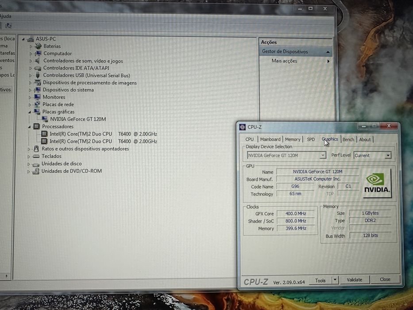Open the Perf Level Current dropdown
The height and width of the screenshot is (310, 413).
point(388,155)
